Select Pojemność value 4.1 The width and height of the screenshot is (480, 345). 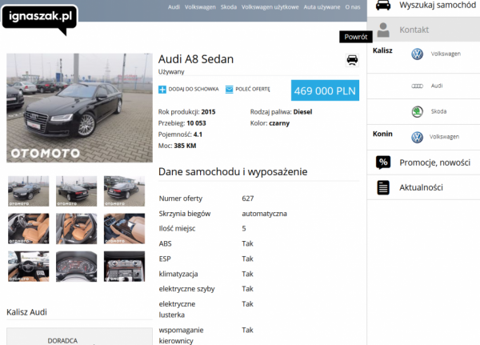click(198, 134)
